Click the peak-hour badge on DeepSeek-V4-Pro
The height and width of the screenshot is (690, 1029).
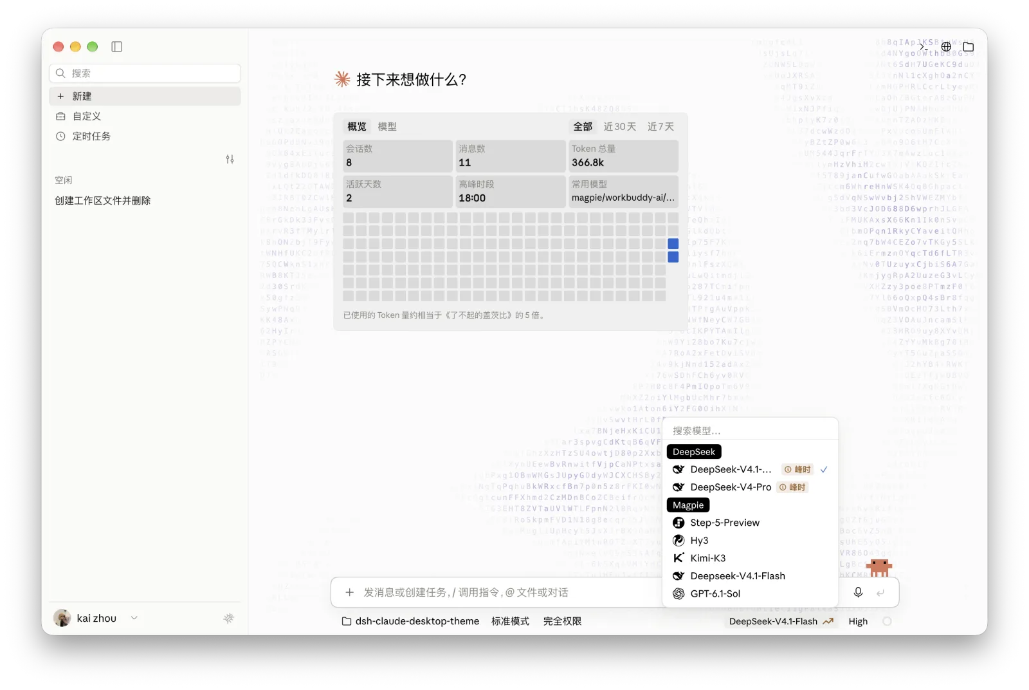click(x=792, y=487)
